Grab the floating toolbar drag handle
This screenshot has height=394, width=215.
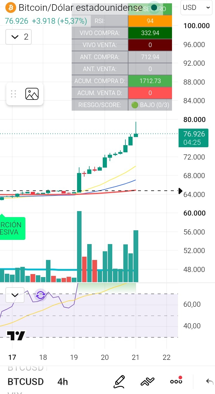coord(13,94)
